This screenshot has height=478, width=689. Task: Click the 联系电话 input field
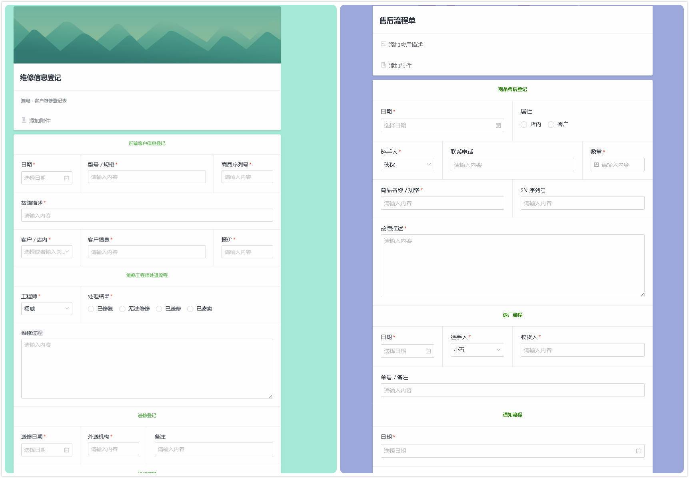(512, 165)
